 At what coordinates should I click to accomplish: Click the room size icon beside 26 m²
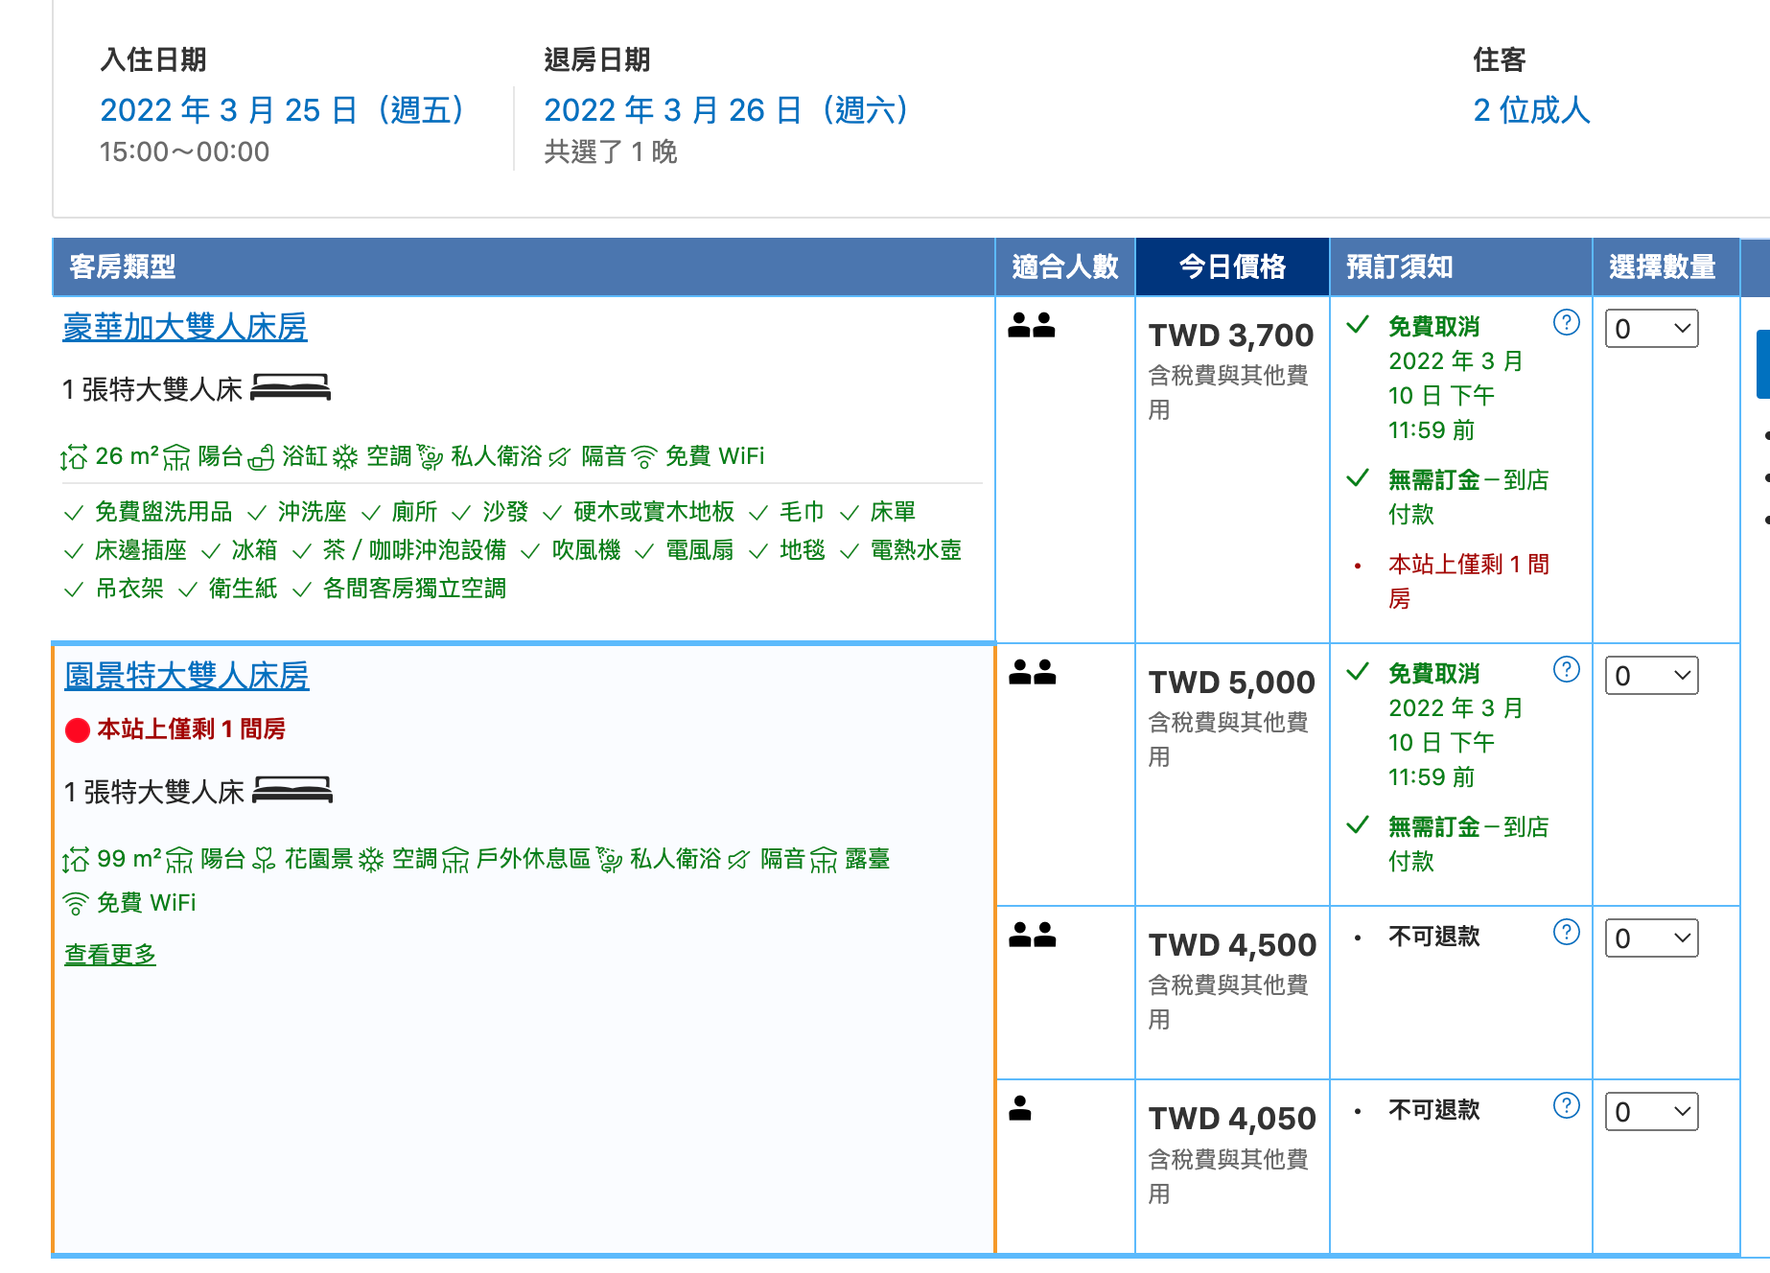pos(74,458)
